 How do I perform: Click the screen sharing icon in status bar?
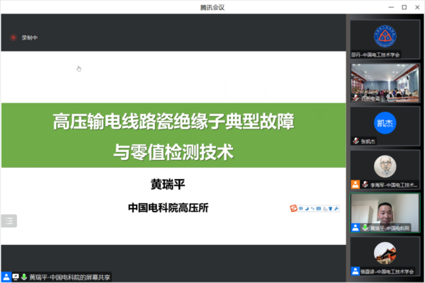(15, 277)
